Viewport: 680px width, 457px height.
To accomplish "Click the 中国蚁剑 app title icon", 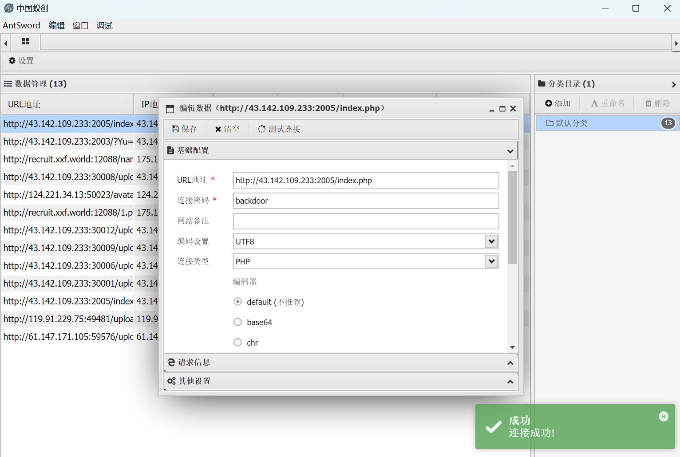I will pos(9,8).
